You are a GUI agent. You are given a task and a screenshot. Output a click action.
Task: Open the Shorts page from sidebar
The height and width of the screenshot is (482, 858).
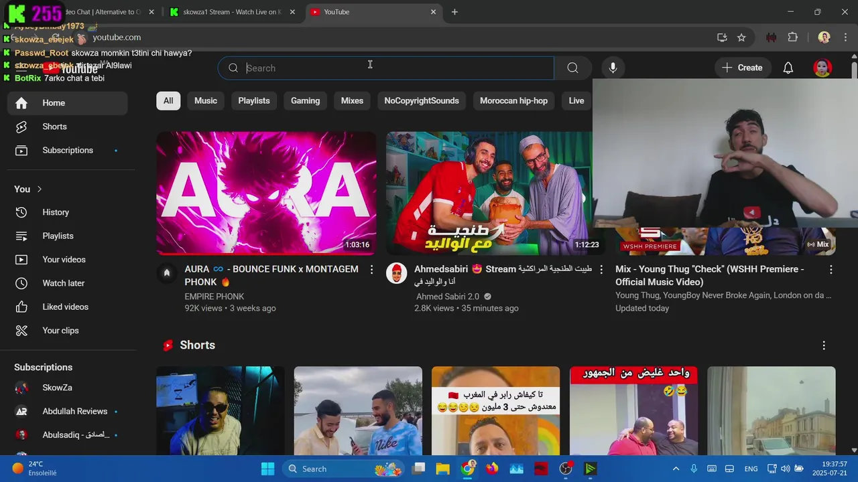pyautogui.click(x=67, y=127)
